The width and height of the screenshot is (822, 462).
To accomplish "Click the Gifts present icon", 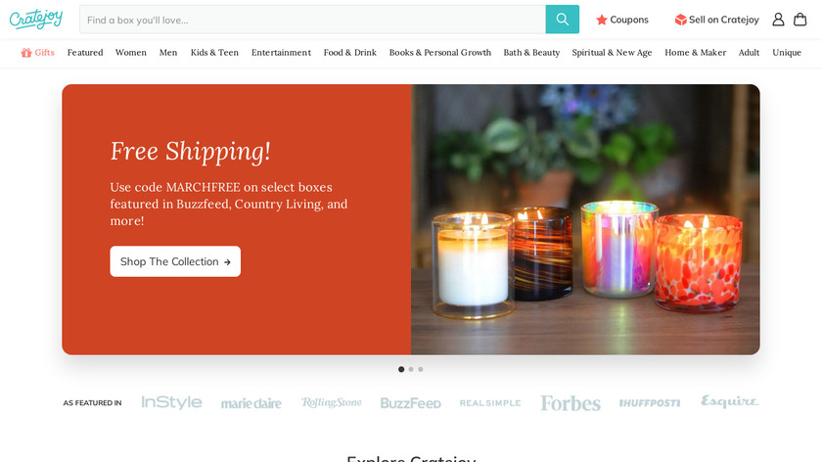I will click(x=26, y=53).
